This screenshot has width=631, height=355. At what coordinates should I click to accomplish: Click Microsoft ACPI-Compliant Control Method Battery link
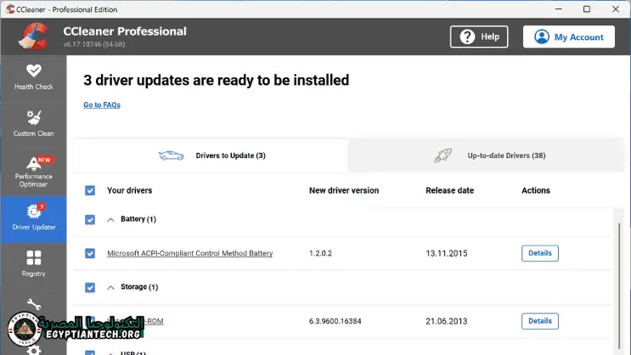coord(190,253)
